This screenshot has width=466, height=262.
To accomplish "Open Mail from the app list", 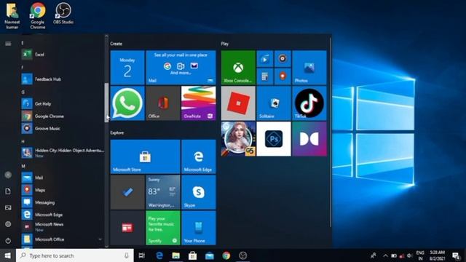I will click(x=63, y=178).
